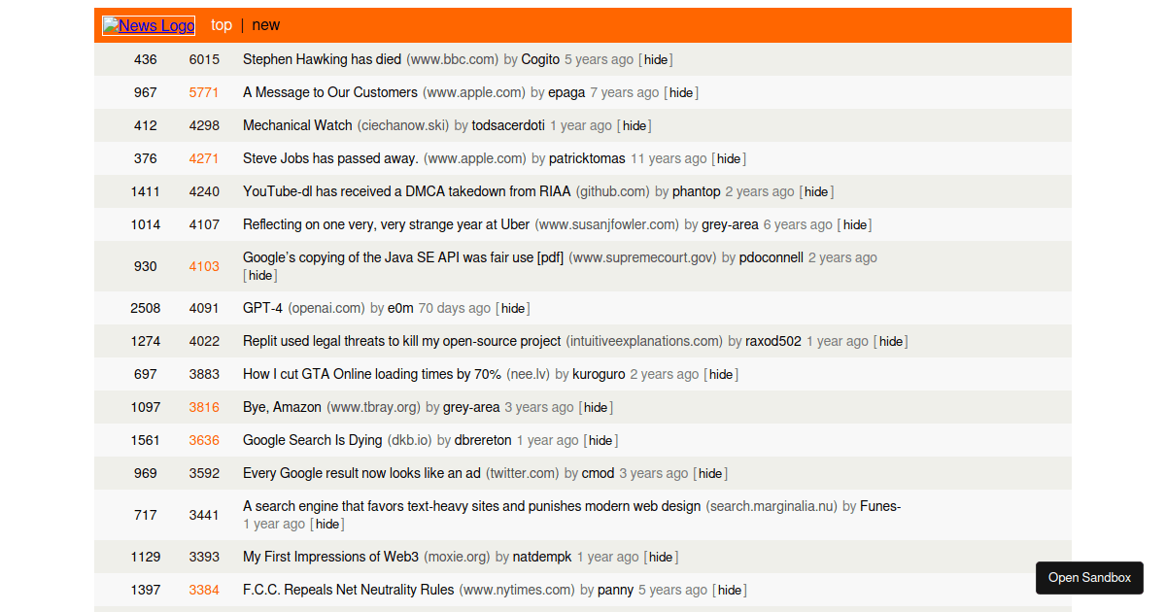The image size is (1166, 612).
Task: Hide the "Bye, Amazon" story
Action: (595, 407)
